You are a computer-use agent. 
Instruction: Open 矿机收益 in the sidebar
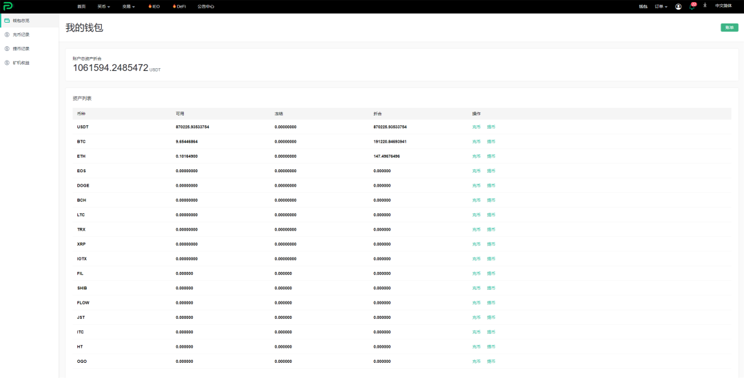pos(21,63)
